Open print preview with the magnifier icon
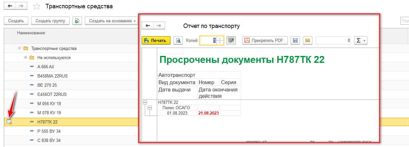This screenshot has height=147, width=409. click(x=178, y=40)
